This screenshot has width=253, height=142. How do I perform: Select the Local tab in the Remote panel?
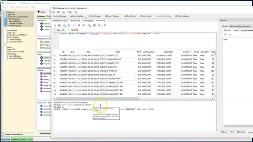236,30
